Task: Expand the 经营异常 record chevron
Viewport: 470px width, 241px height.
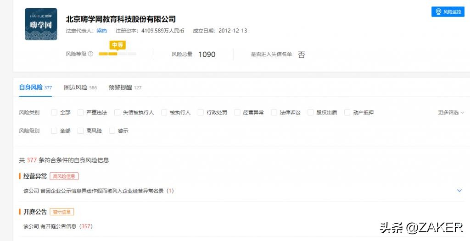Action: [459, 191]
